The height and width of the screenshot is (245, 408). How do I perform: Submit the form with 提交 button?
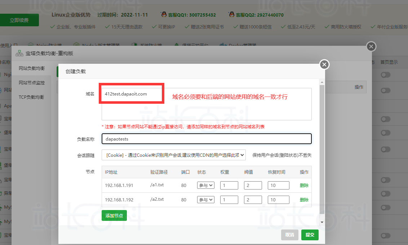(310, 235)
